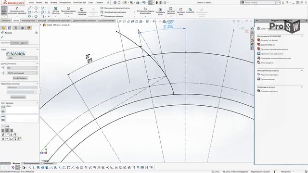
Task: Click the Convert Entities tool
Action: (x=68, y=11)
